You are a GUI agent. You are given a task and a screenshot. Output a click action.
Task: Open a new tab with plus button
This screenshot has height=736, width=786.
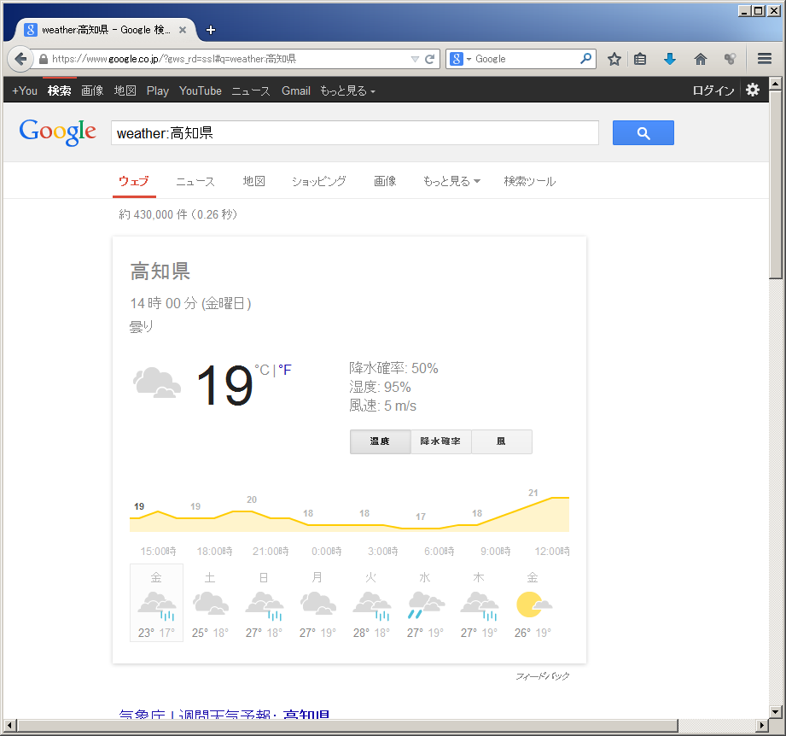(x=211, y=30)
